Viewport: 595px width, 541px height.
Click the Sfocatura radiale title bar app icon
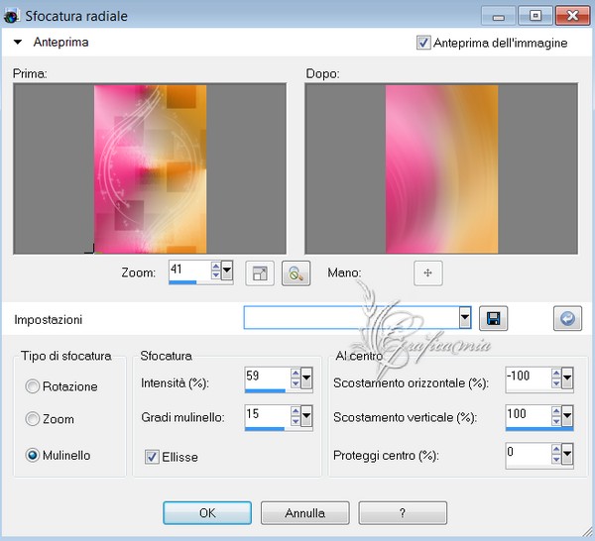[11, 16]
